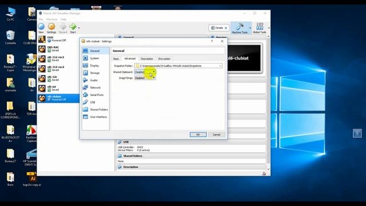The height and width of the screenshot is (206, 366).
Task: Click the Winpopup Messenger desktop shortcut
Action: pos(30,62)
